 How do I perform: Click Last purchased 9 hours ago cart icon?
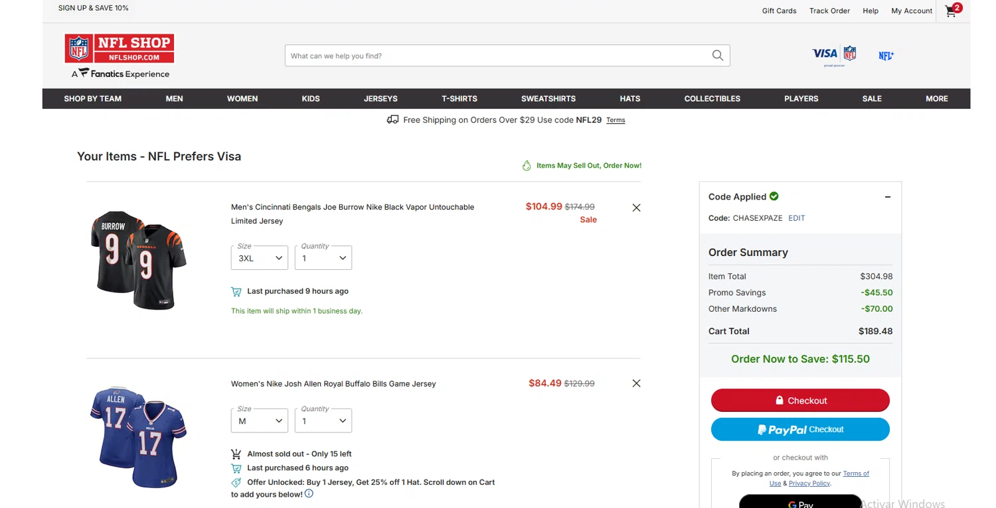236,291
